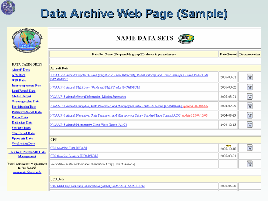This screenshot has width=268, height=201.
Task: Open Intercomparison Data category
Action: click(26, 86)
